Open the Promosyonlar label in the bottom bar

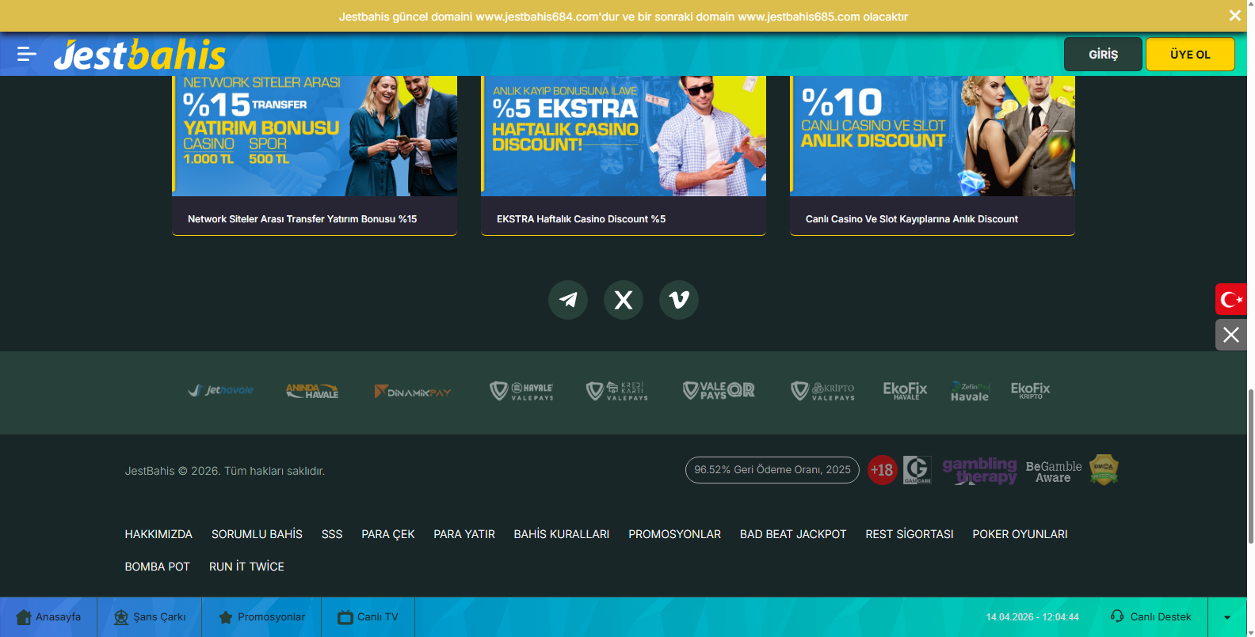pyautogui.click(x=271, y=617)
